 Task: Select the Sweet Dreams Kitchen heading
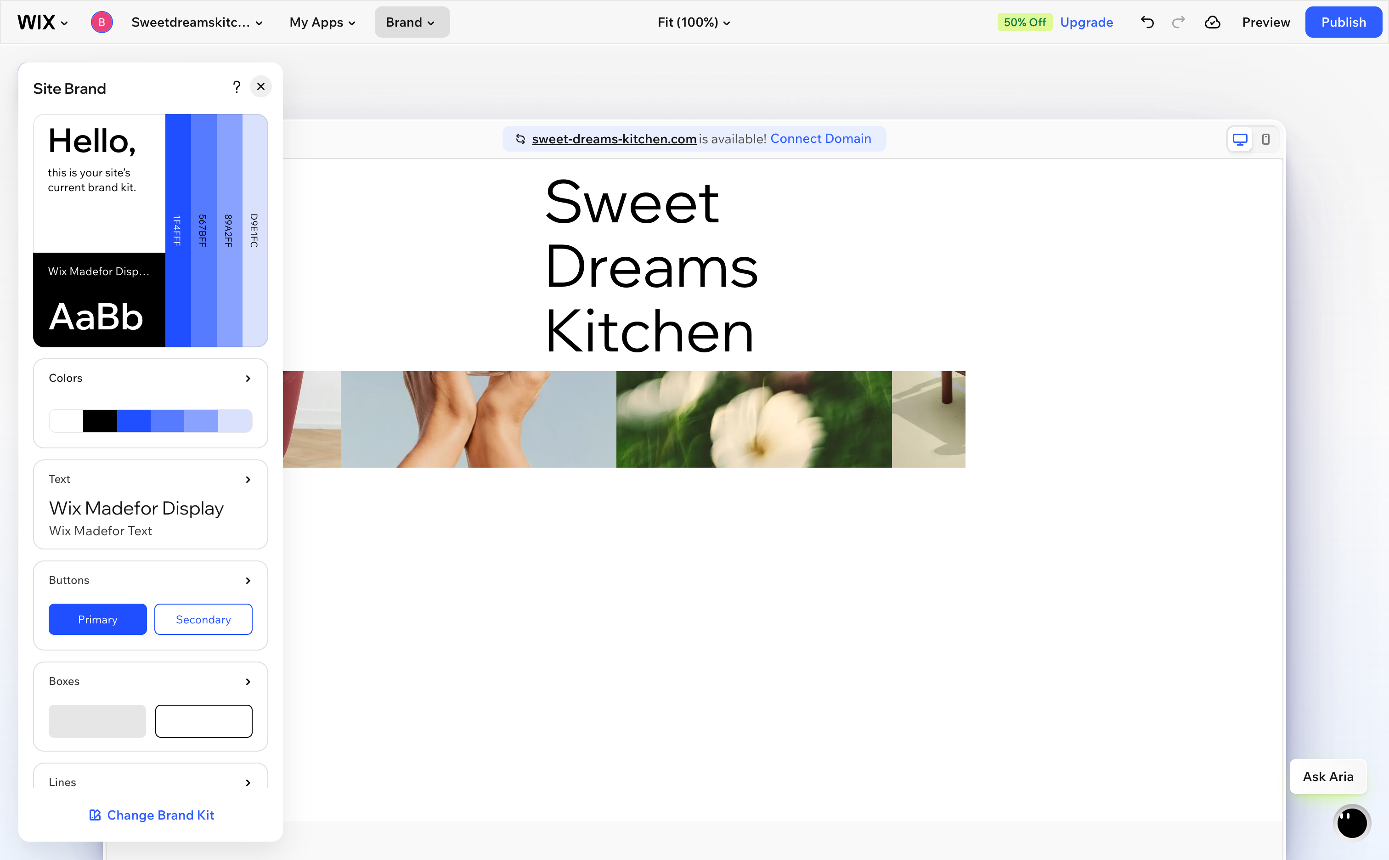(x=651, y=266)
